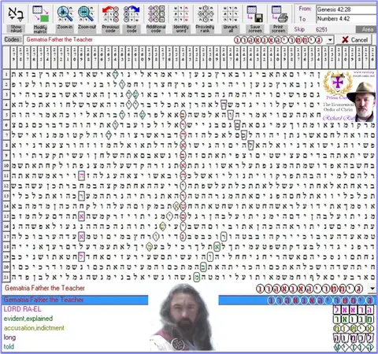Click the Zoom-in magnifier icon
The height and width of the screenshot is (354, 378).
pos(65,14)
